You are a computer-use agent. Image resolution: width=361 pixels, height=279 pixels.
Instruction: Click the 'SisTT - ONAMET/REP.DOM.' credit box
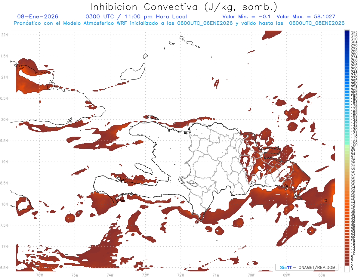[x=307, y=267]
